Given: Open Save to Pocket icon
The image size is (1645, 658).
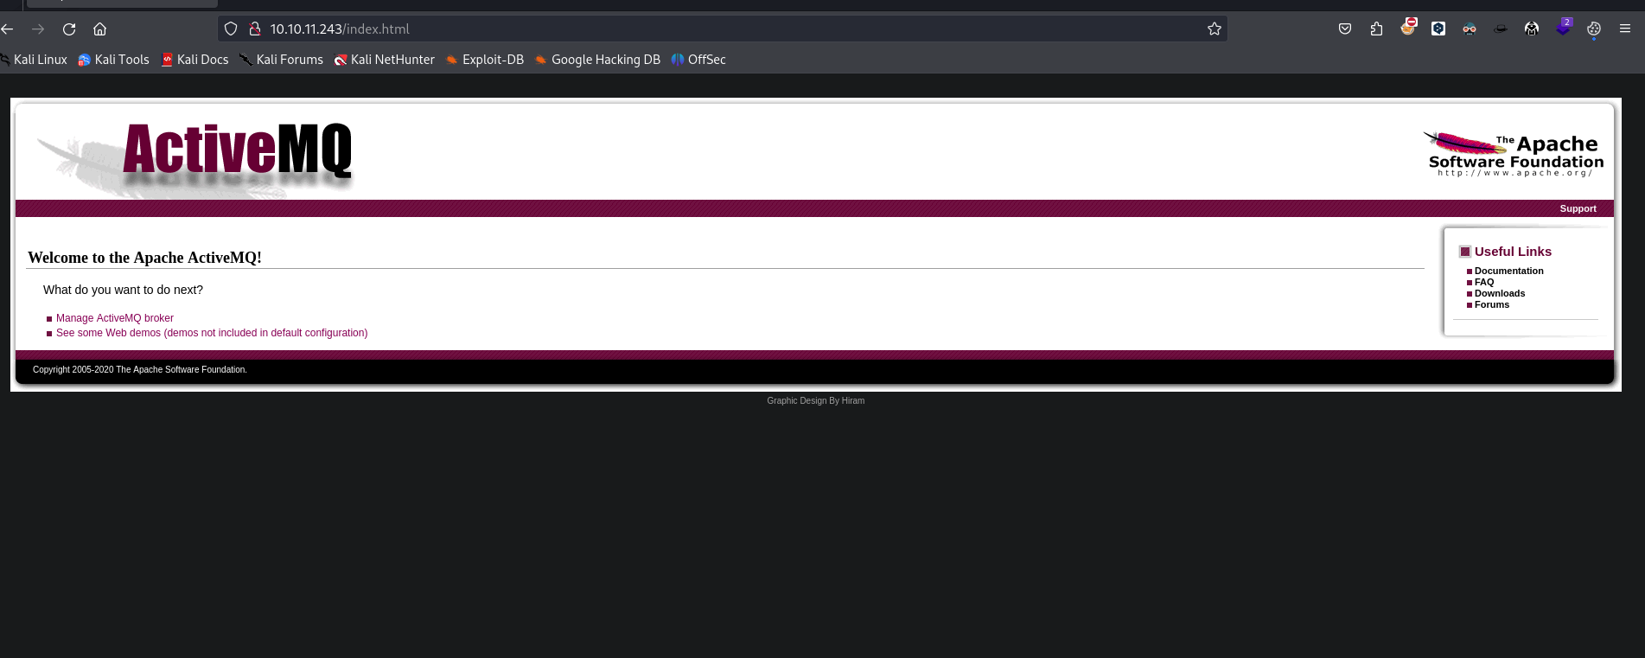Looking at the screenshot, I should (1345, 29).
